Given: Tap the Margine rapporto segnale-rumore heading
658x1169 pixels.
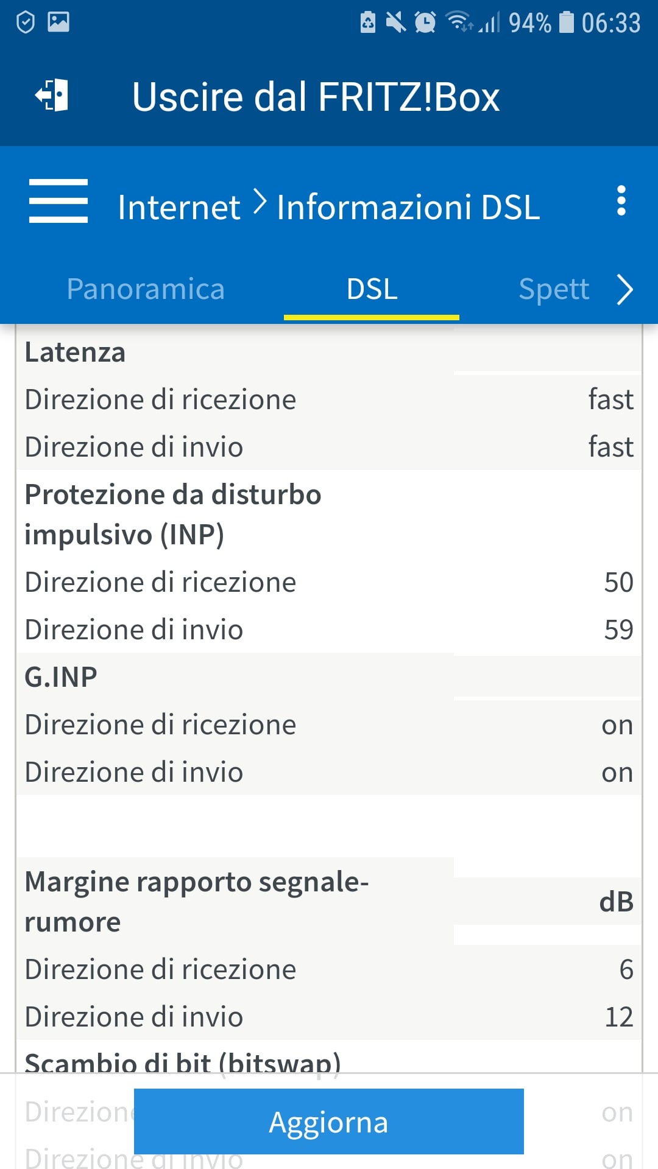Looking at the screenshot, I should click(x=196, y=901).
